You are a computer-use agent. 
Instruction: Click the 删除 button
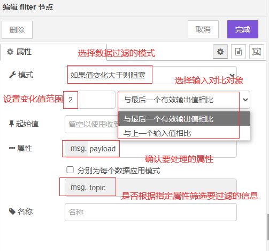(17, 30)
